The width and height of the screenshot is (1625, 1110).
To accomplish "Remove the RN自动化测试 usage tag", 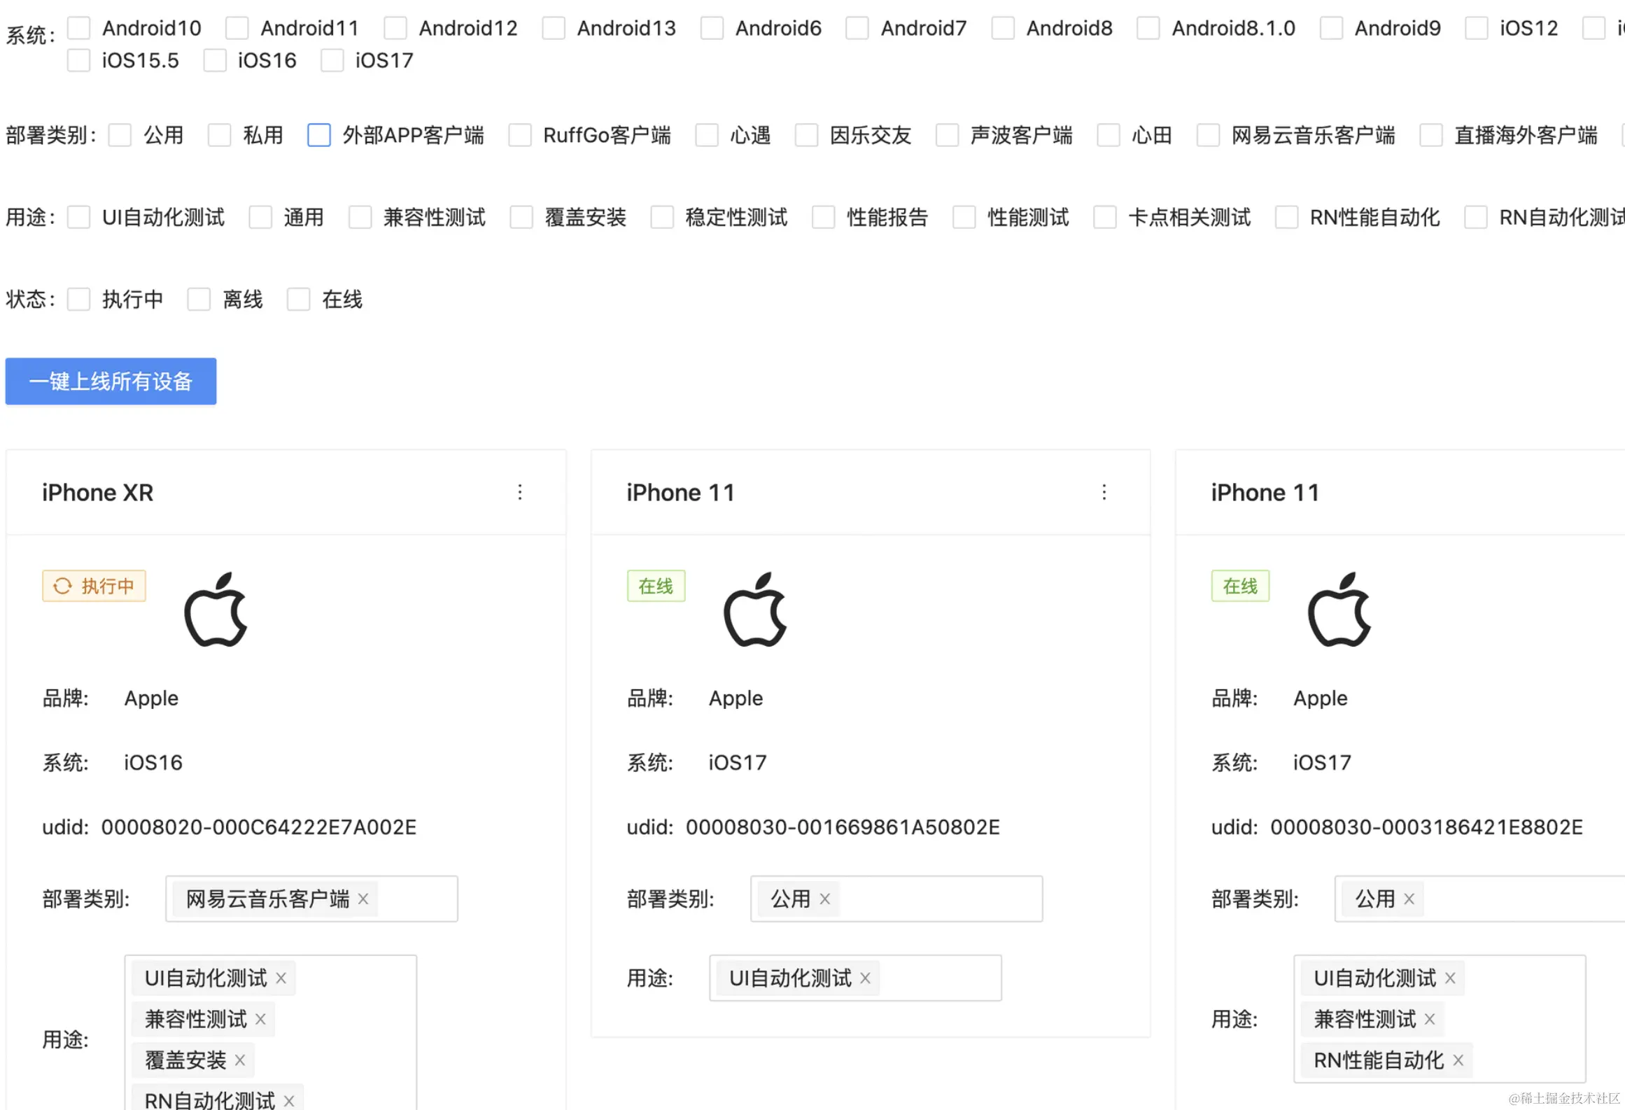I will coord(289,1101).
